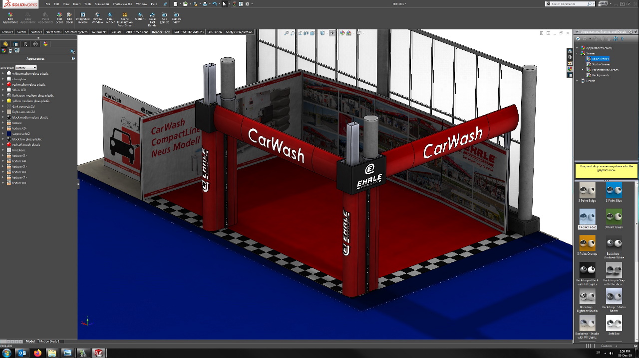Launch Integrated Preview render

click(83, 17)
